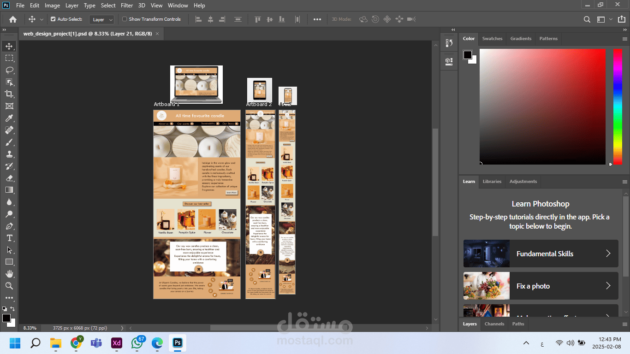Pick the Hand tool
630x354 pixels.
pos(9,274)
